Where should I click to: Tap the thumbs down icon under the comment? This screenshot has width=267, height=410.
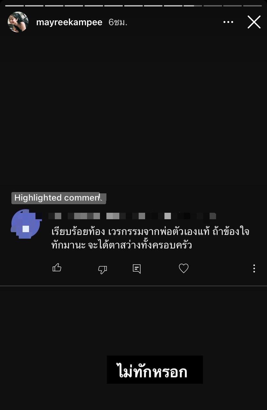pos(103,269)
